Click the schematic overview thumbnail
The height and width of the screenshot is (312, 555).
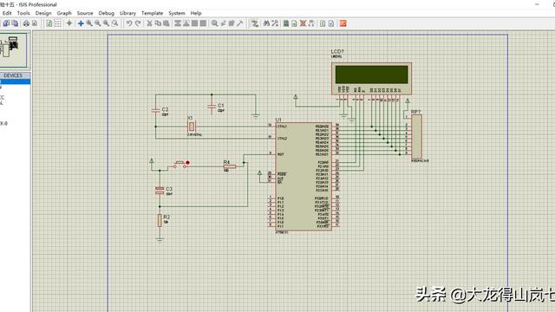13,50
